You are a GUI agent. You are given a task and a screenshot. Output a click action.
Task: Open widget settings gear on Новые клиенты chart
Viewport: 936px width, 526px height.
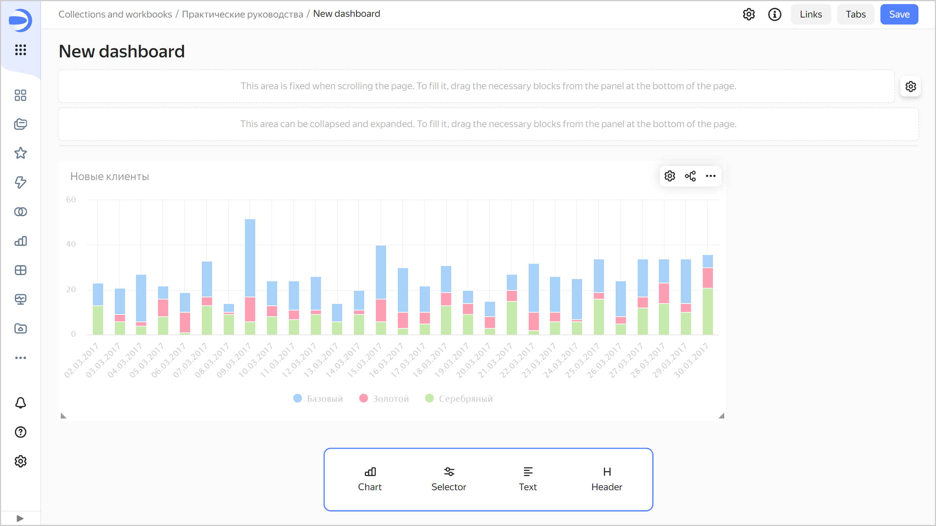click(x=669, y=176)
